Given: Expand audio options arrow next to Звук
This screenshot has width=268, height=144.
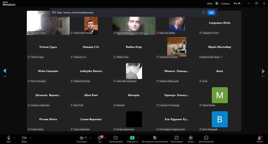Looking at the screenshot, I should tap(14, 138).
